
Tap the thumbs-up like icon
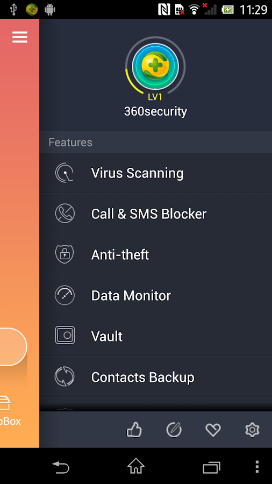[134, 430]
